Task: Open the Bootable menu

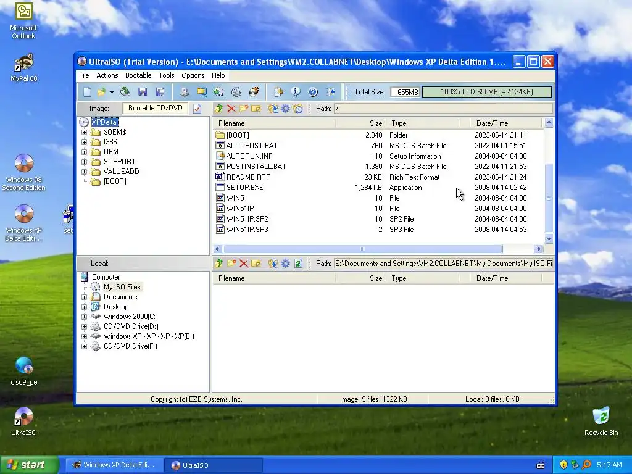Action: coord(138,75)
